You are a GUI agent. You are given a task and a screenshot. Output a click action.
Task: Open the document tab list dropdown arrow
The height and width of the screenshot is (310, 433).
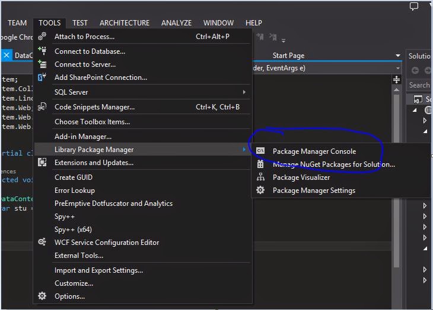point(398,56)
